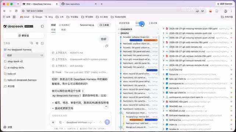
Task: Open the shop-book-v2 workspace
Action: coord(15,61)
